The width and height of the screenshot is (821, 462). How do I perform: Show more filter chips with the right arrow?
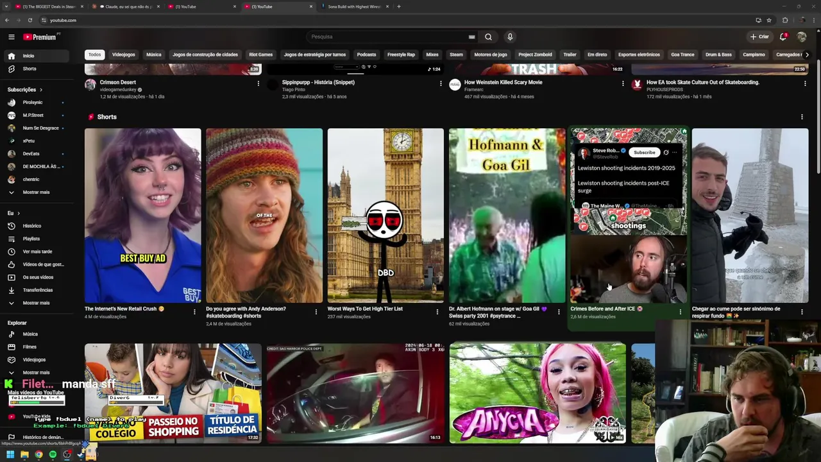(807, 55)
